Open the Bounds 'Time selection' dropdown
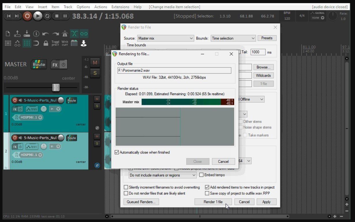355x222 pixels. [x=233, y=38]
